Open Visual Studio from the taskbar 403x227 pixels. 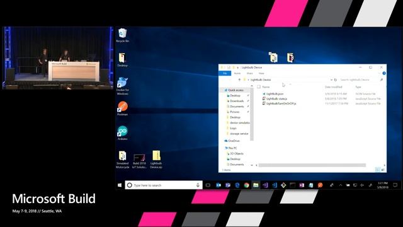coord(265,185)
